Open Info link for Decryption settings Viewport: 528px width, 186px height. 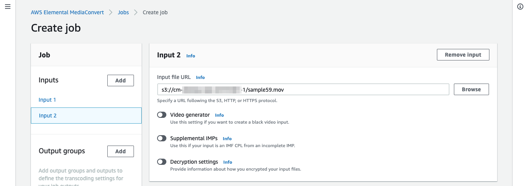[228, 162]
